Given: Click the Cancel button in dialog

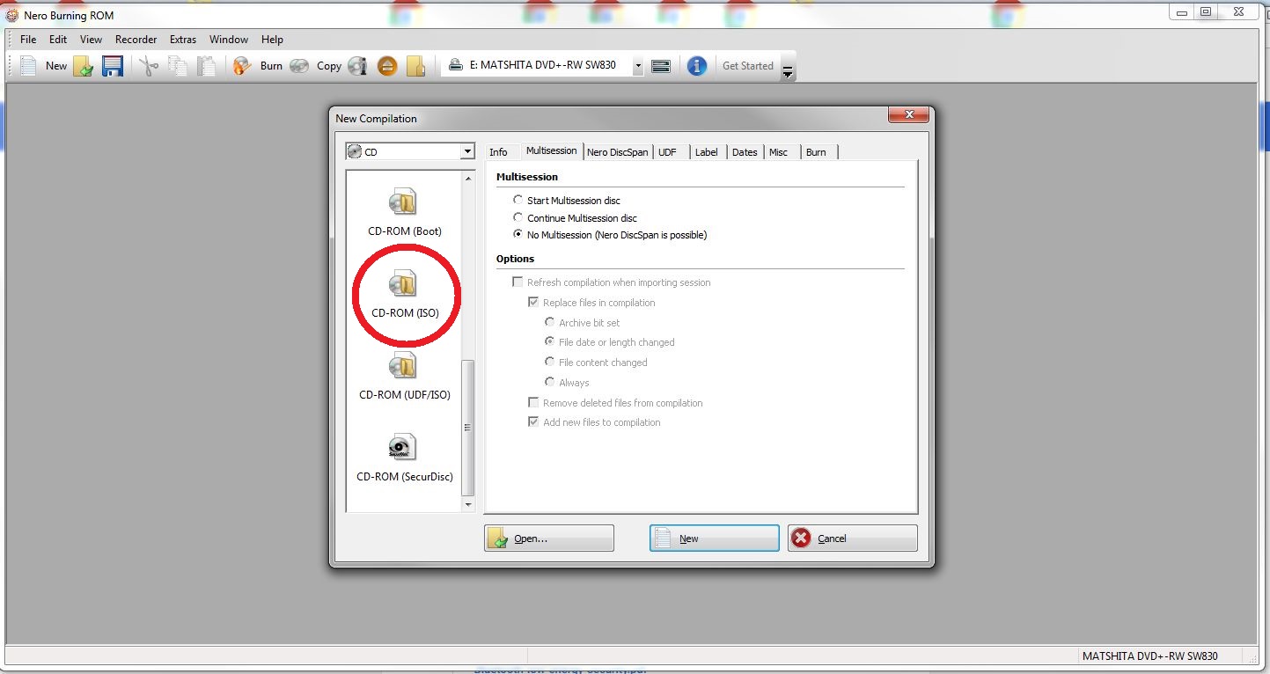Looking at the screenshot, I should pos(853,538).
